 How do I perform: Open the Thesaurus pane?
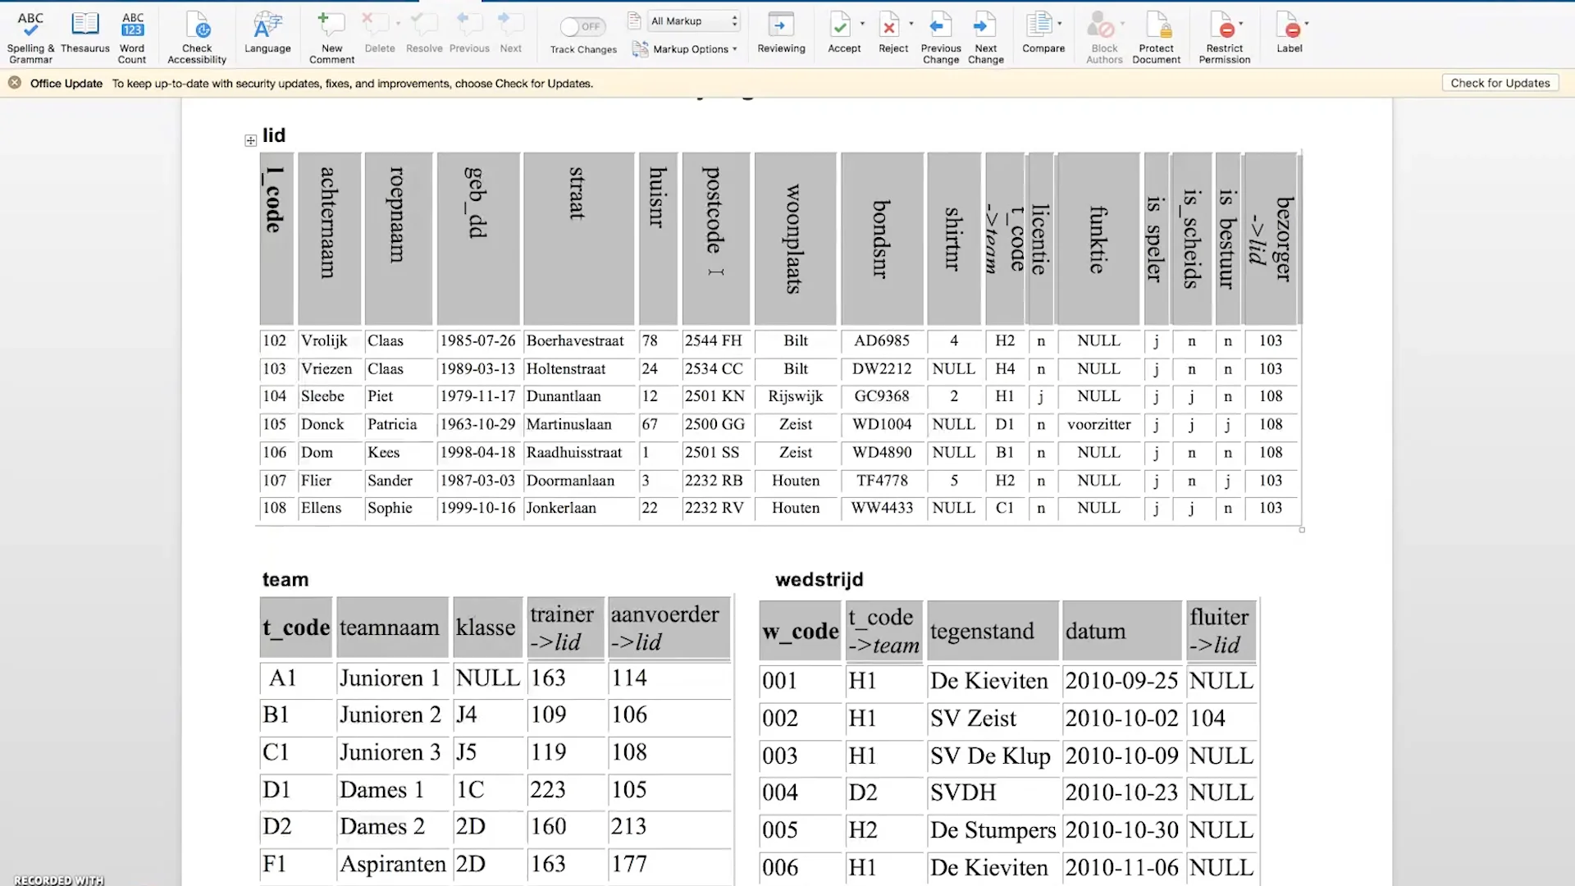click(85, 34)
